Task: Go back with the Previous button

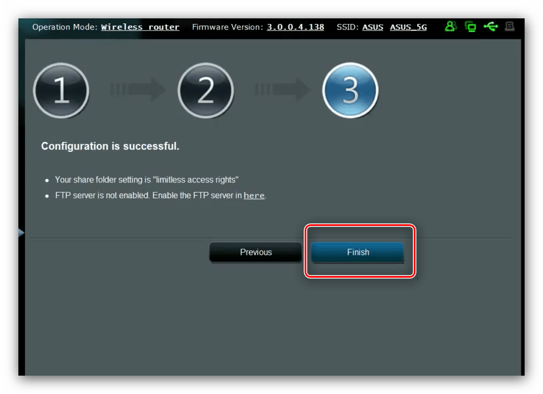Action: [x=256, y=252]
